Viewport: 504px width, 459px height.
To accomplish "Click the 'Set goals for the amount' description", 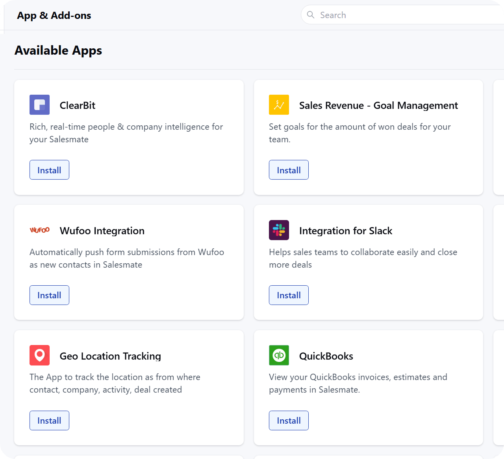I will tap(360, 133).
